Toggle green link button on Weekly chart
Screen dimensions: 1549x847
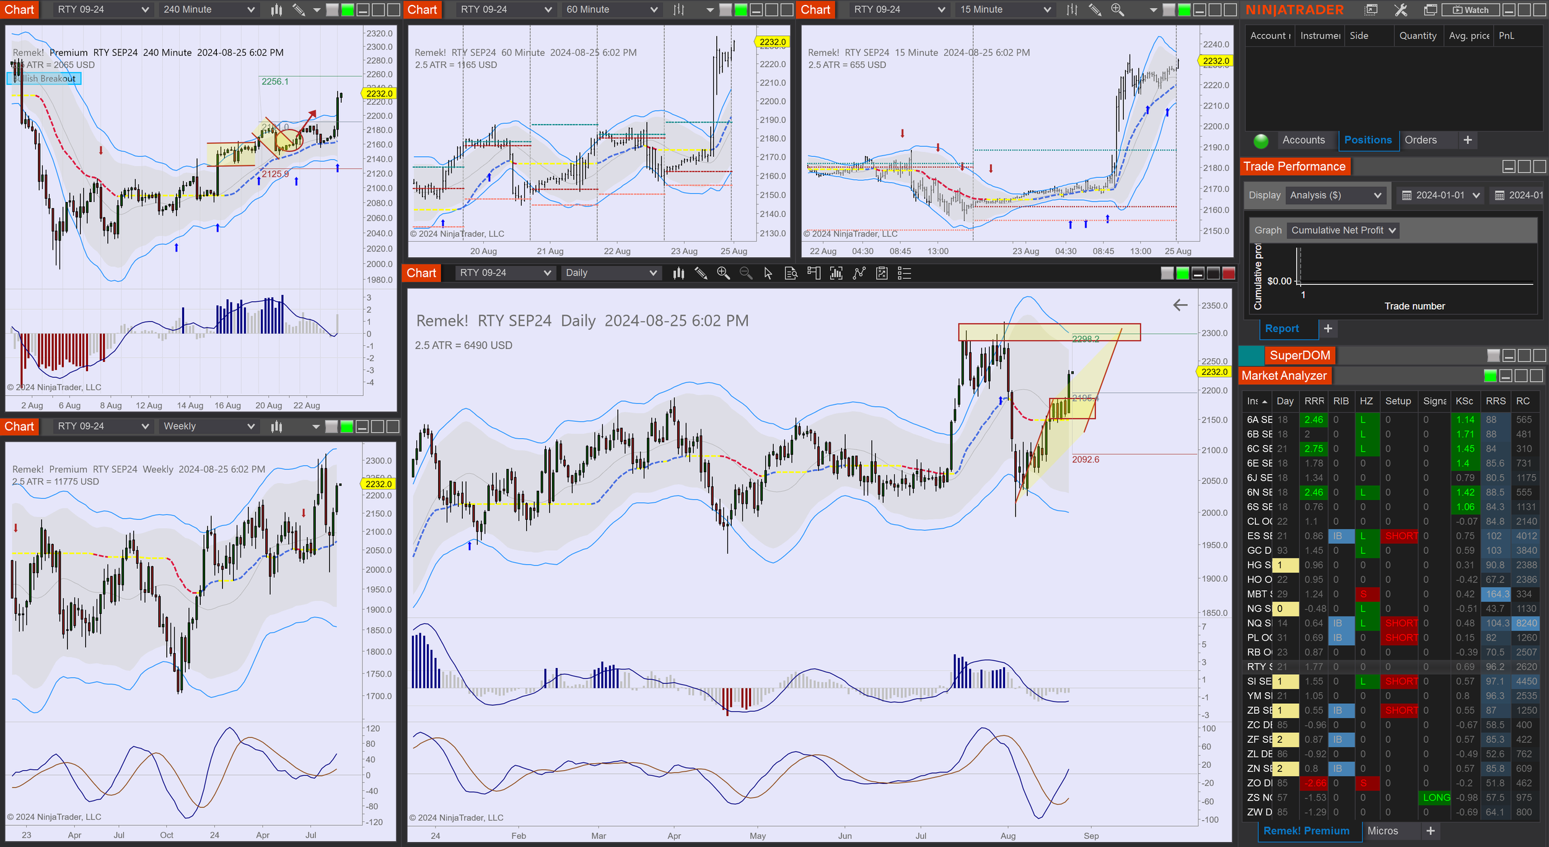click(347, 426)
